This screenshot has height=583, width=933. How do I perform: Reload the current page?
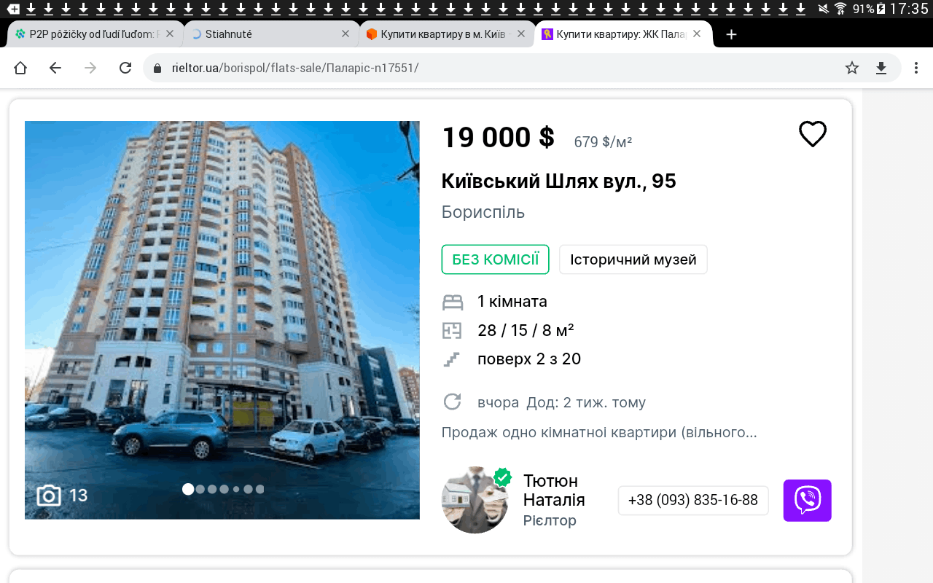coord(125,68)
